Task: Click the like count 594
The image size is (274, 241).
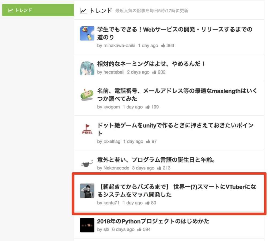Action: click(147, 229)
